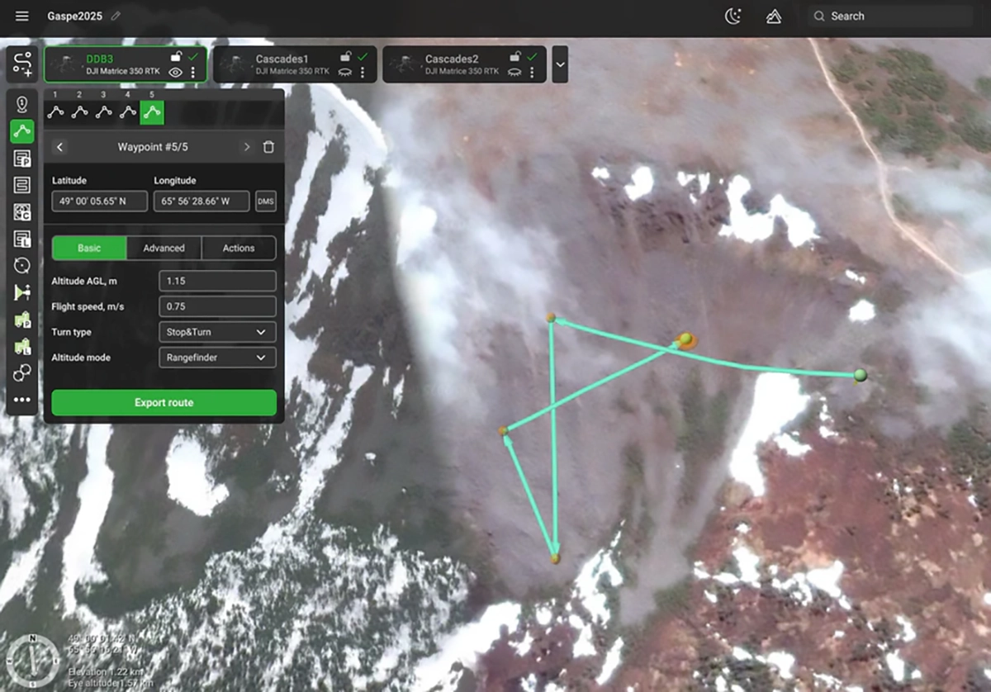Go to the previous waypoint
This screenshot has width=991, height=692.
tap(59, 146)
